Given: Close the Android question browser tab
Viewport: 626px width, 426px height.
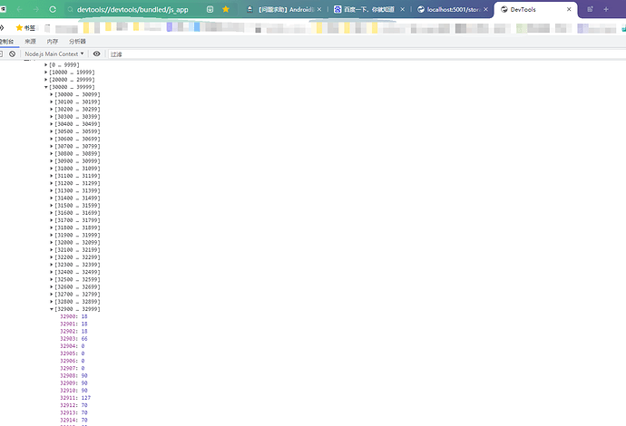Looking at the screenshot, I should tap(319, 9).
